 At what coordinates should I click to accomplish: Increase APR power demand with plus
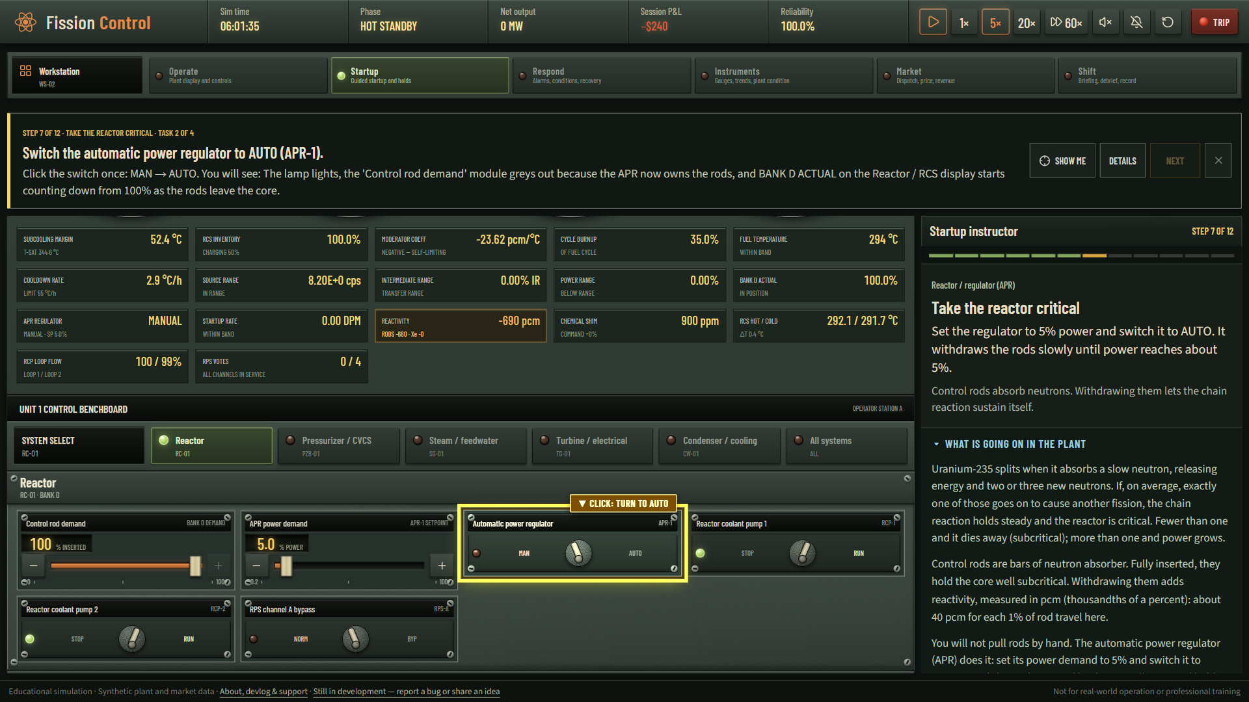pyautogui.click(x=442, y=565)
